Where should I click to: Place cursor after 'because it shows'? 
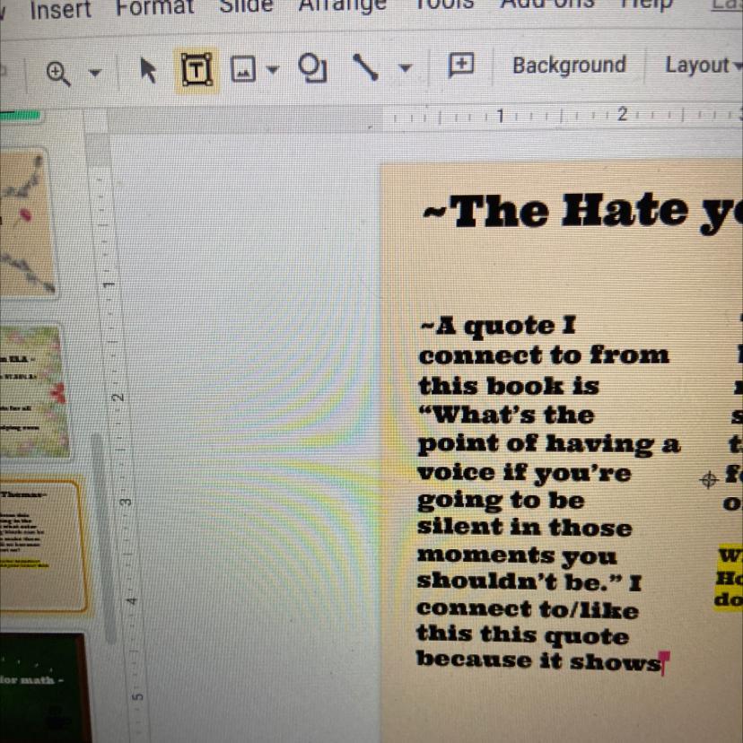coord(662,662)
